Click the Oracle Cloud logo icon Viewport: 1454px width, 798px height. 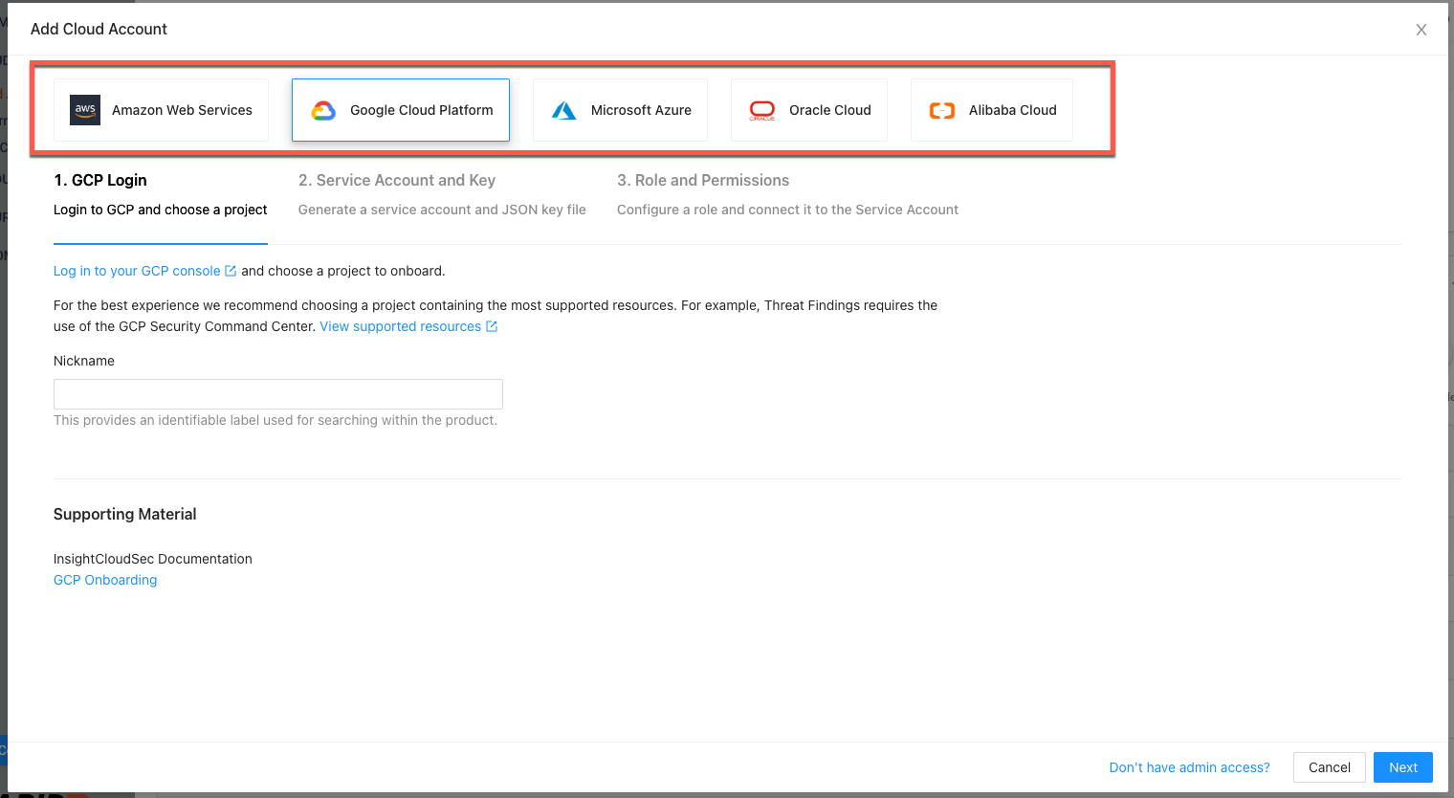pyautogui.click(x=762, y=111)
